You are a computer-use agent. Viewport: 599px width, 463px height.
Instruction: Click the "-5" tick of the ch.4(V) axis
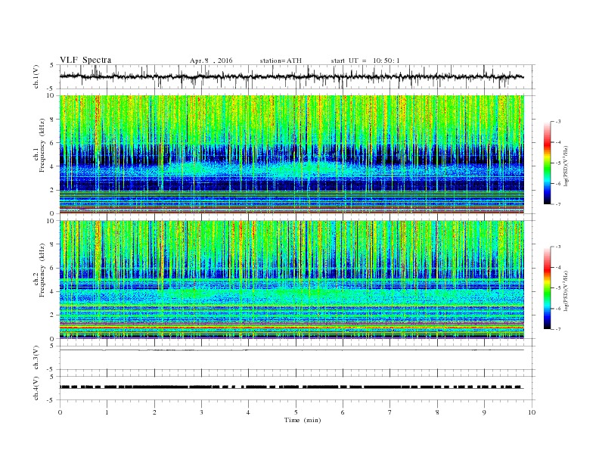coord(51,400)
